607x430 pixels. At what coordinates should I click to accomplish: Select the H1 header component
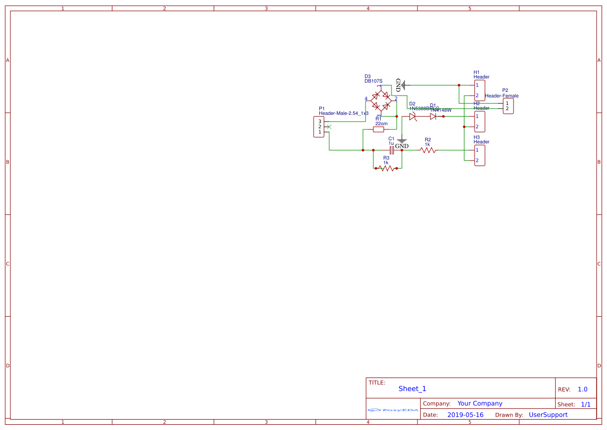pos(479,90)
